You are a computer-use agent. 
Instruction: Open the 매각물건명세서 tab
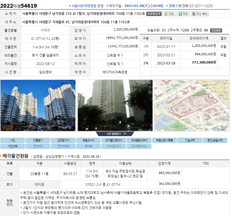tap(114, 140)
